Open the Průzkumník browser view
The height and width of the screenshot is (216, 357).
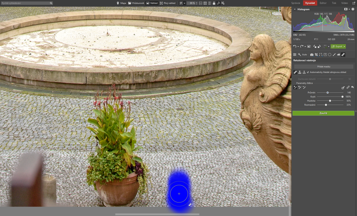pyautogui.click(x=136, y=3)
